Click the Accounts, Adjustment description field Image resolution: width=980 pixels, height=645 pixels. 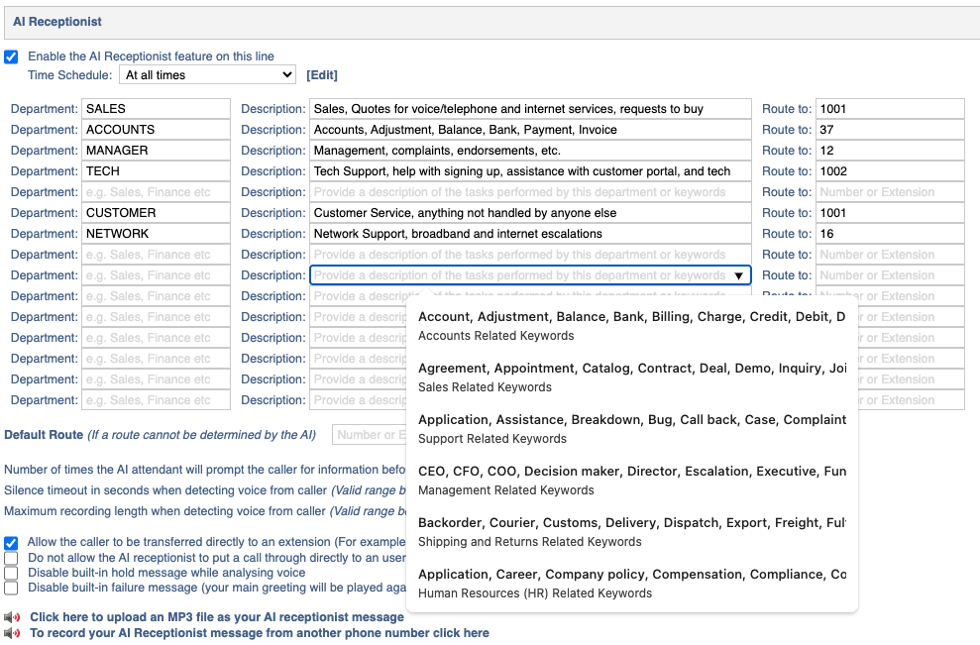point(530,130)
